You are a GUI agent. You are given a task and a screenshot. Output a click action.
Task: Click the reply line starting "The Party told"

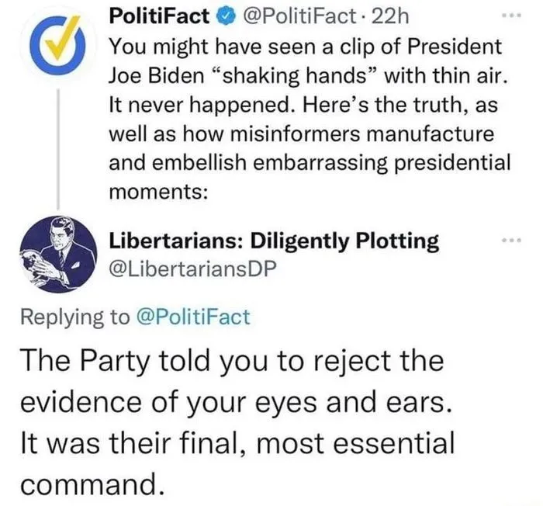coord(232,362)
